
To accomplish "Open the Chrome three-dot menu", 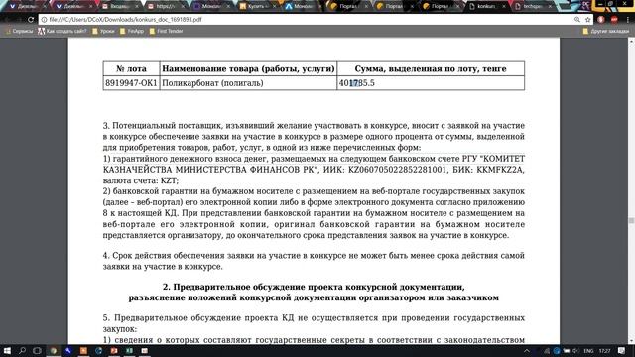I will (628, 20).
